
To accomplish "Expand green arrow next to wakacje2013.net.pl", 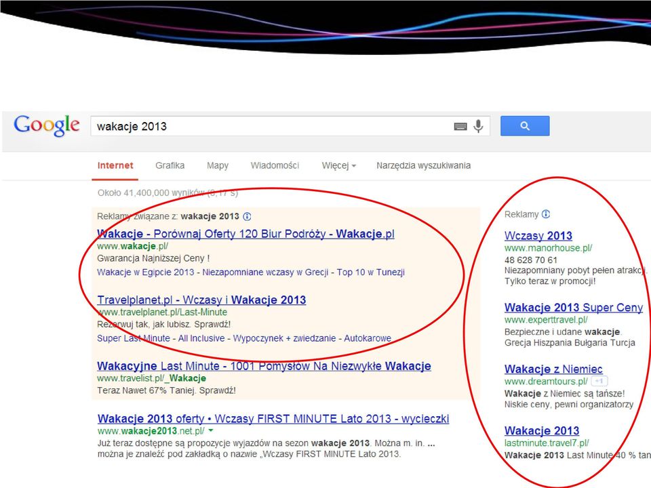I will (x=210, y=430).
